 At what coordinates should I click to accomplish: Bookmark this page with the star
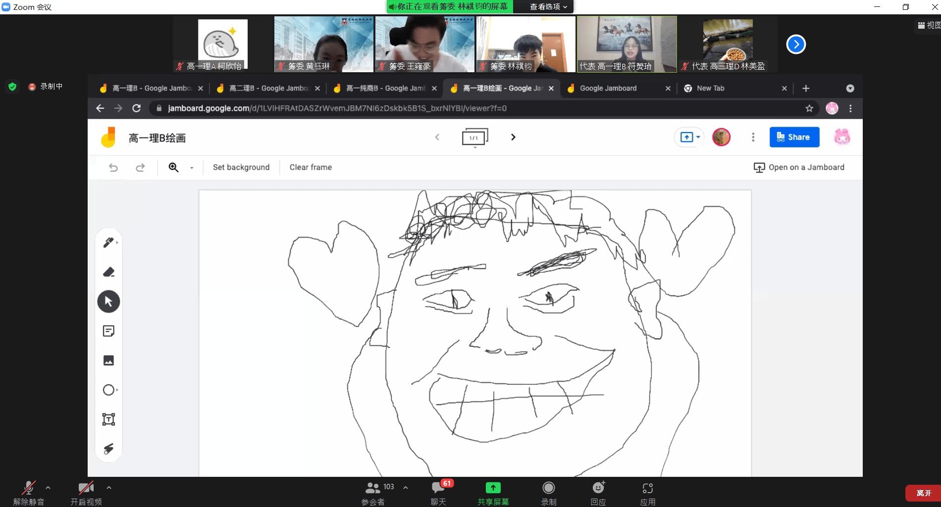[809, 108]
